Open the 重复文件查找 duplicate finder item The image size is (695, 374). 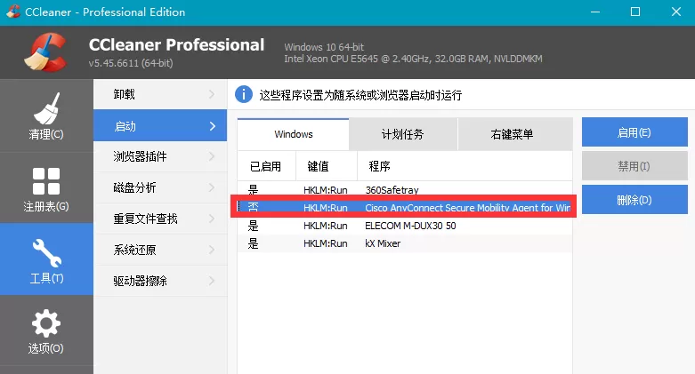point(160,219)
